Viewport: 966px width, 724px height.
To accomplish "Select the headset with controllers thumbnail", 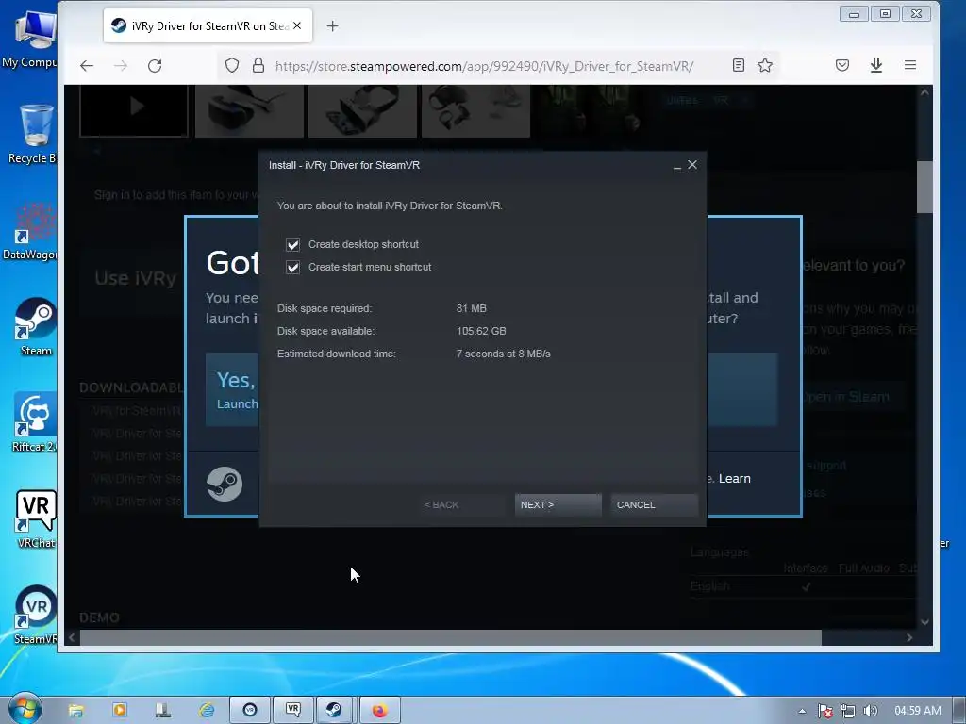I will (x=475, y=111).
